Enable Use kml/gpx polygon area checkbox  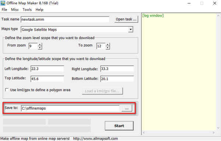[7, 90]
